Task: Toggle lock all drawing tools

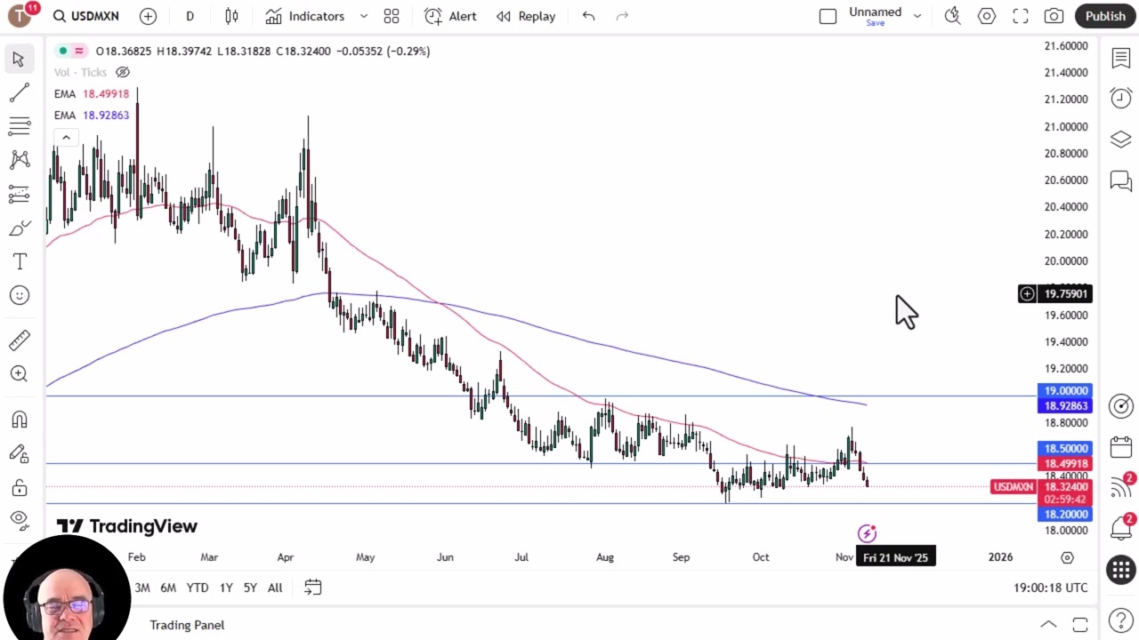Action: click(19, 487)
